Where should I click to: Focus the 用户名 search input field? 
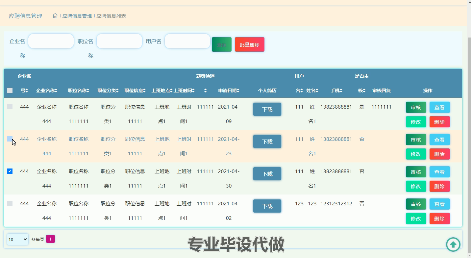(x=187, y=41)
